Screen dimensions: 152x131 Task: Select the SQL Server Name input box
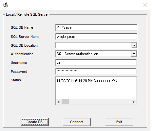[96, 37]
